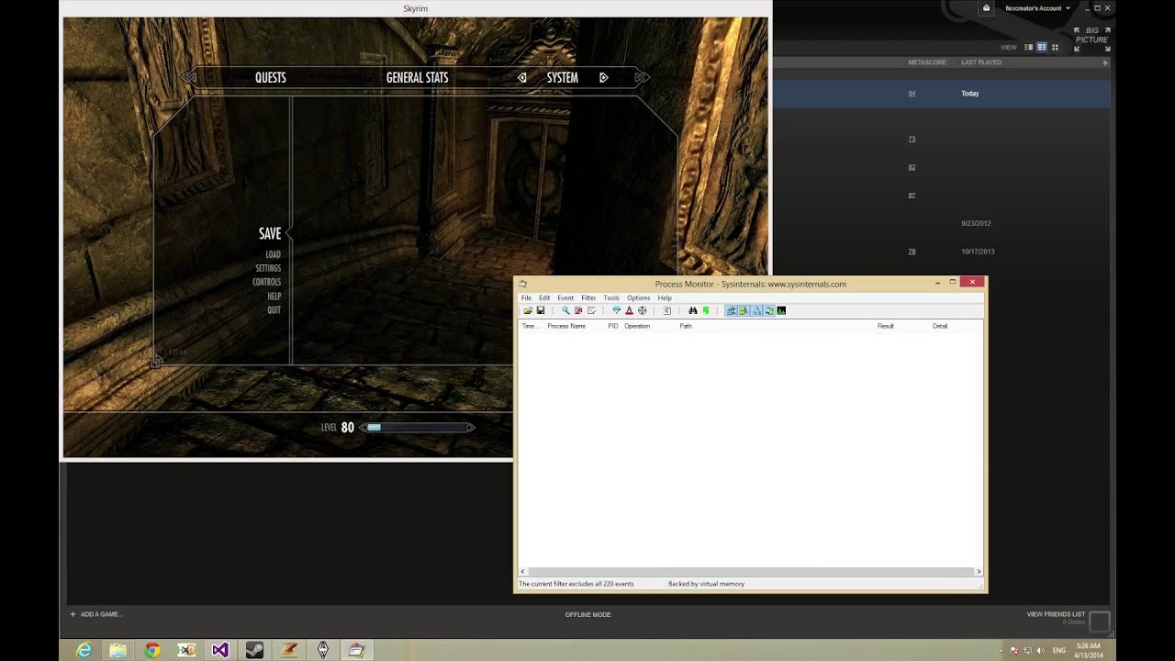
Task: Open the Options menu in Process Monitor
Action: click(x=638, y=297)
